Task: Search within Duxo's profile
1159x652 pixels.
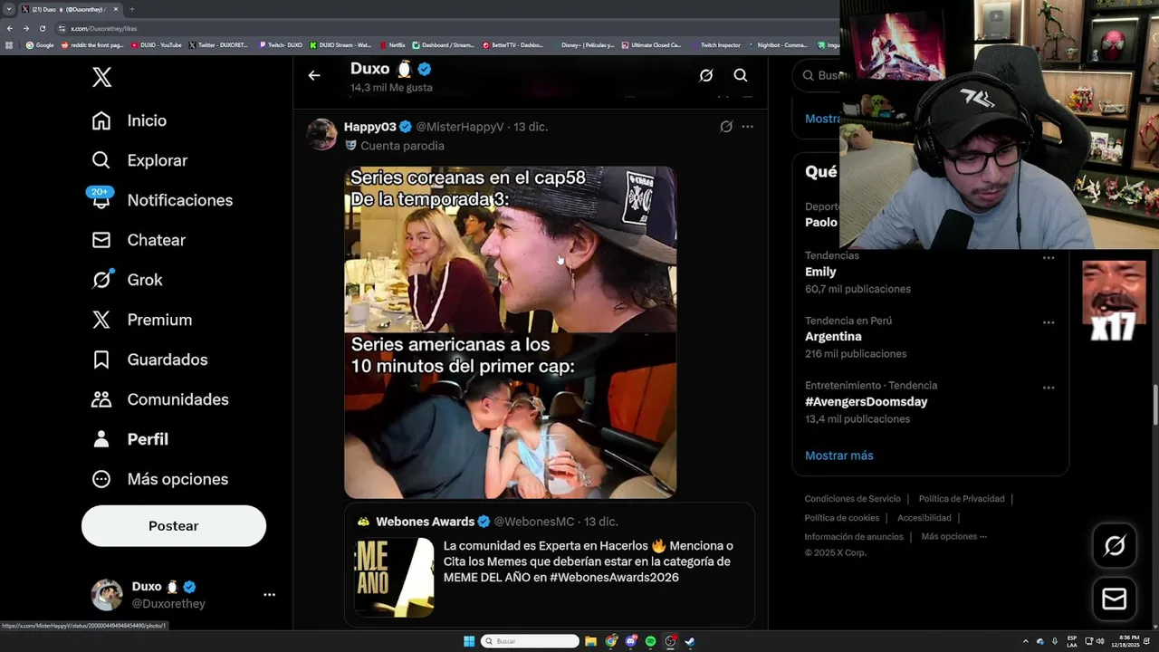Action: (741, 76)
